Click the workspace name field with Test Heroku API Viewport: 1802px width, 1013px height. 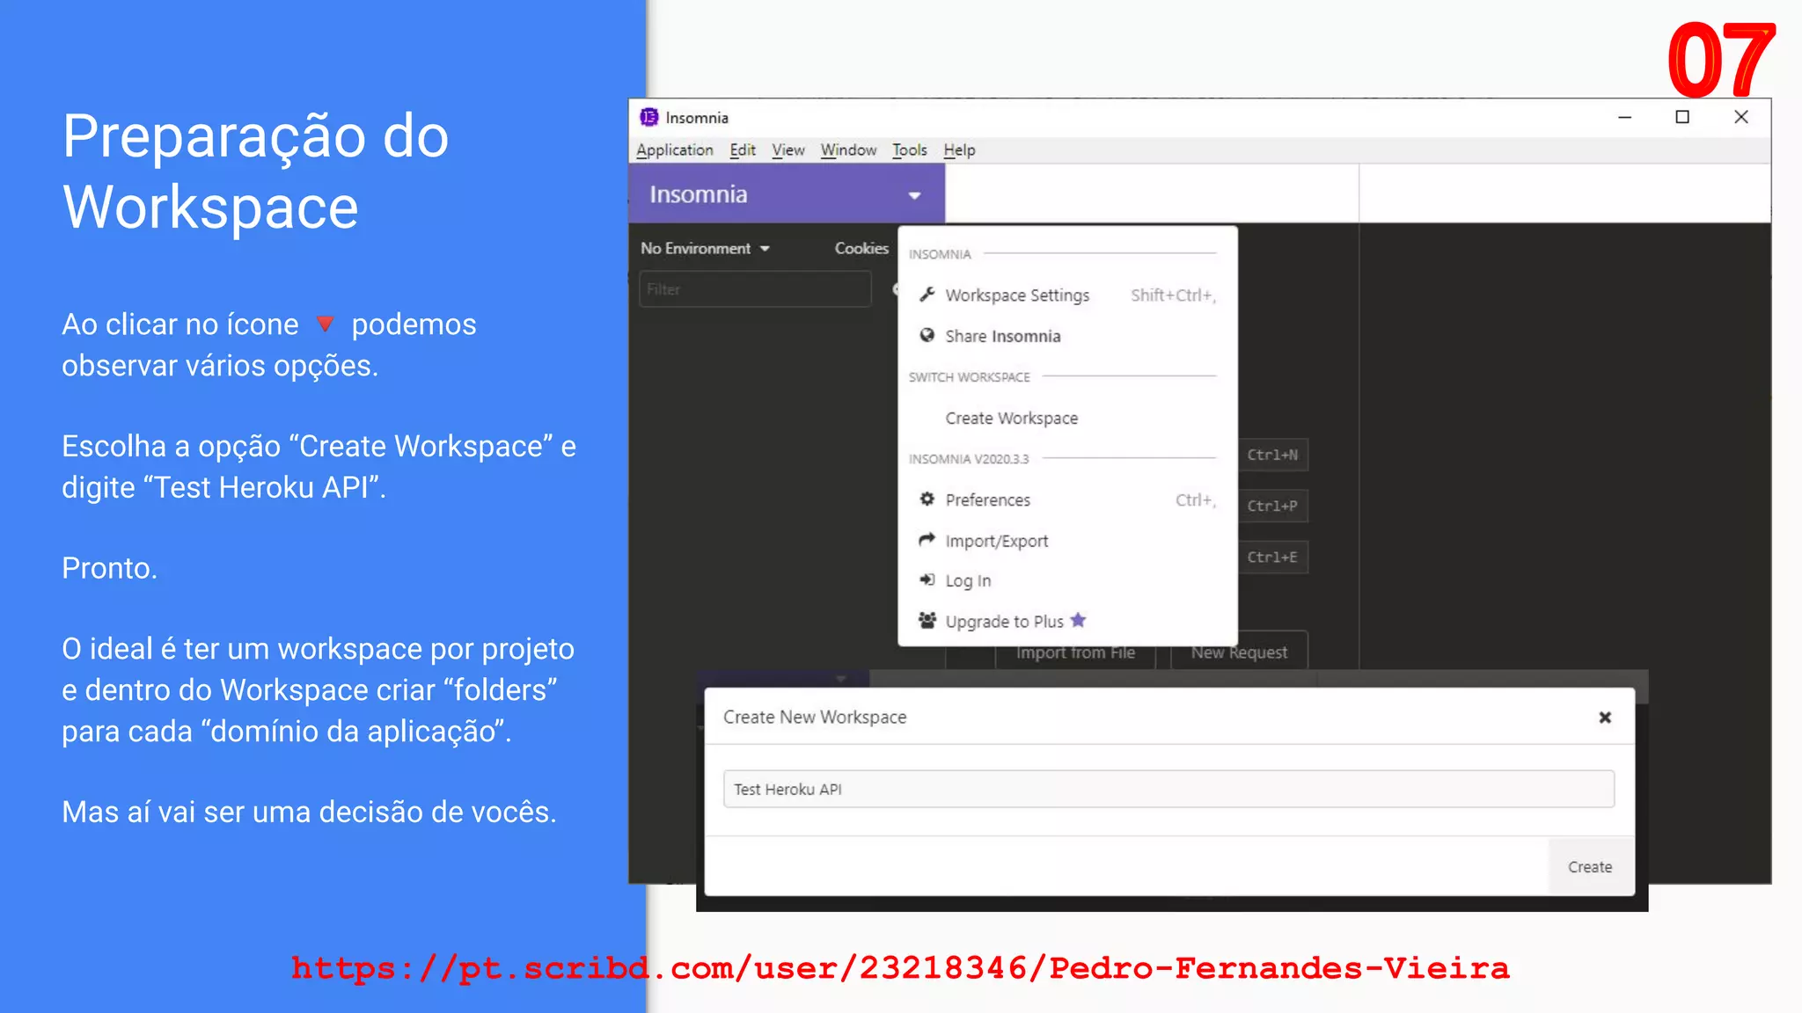pos(1168,789)
